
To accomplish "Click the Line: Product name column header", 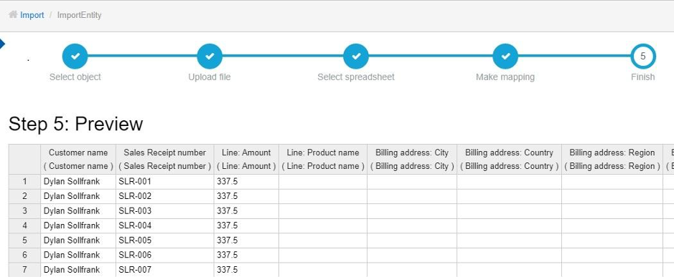I will 323,159.
